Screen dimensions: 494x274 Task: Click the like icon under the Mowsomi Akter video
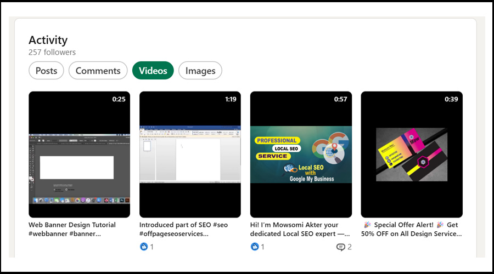click(255, 247)
